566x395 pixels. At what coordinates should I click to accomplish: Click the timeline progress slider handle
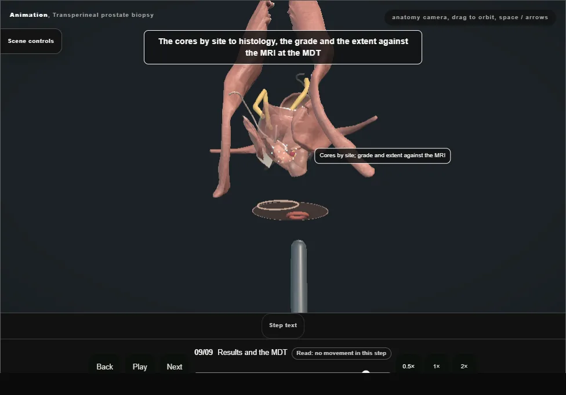tap(366, 372)
